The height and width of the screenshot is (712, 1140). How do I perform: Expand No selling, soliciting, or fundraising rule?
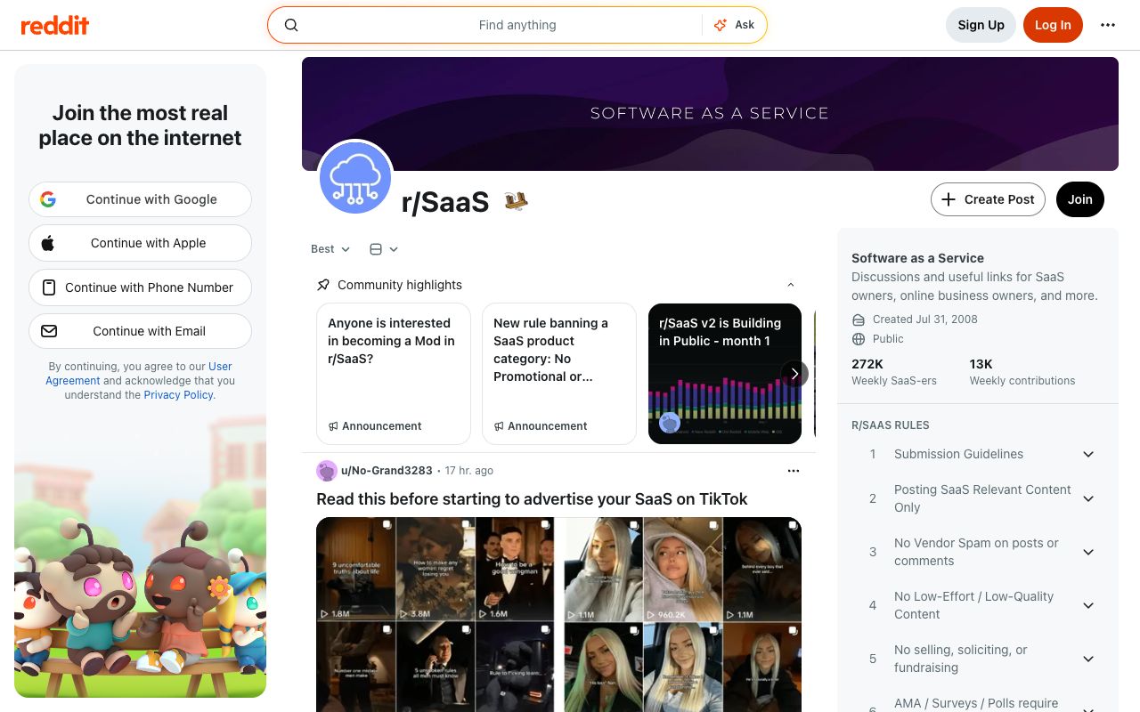[x=1088, y=659]
